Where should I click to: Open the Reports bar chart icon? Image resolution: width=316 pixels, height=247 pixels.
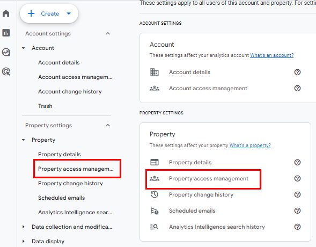pos(6,33)
